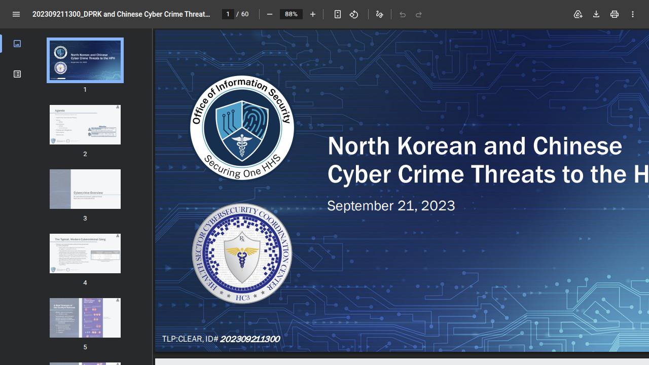Click the TLP:CLEAR ID text
The height and width of the screenshot is (365, 649).
(221, 339)
